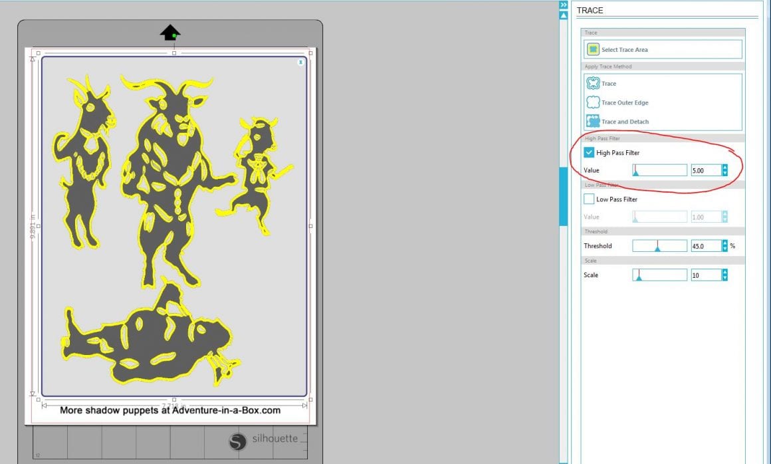Disable the High Pass Filter checkbox
The width and height of the screenshot is (771, 464).
coord(588,152)
